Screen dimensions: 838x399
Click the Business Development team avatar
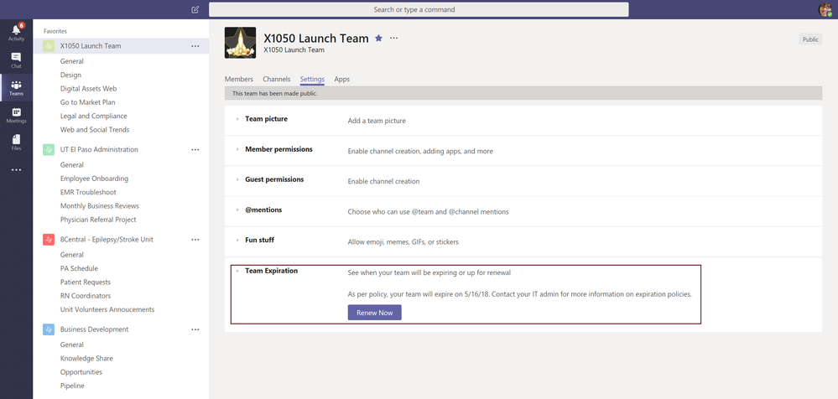[x=49, y=329]
